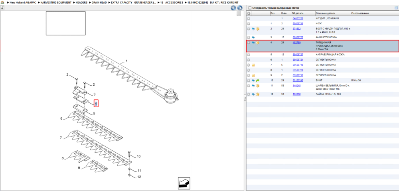Enable show only selected labels checkbox
Screen dimensions: 399x191
250,8
